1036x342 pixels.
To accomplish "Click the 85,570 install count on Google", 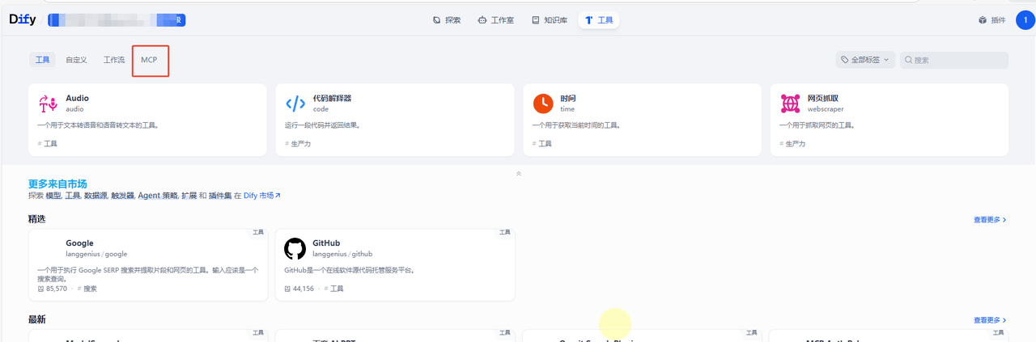I will pos(52,289).
